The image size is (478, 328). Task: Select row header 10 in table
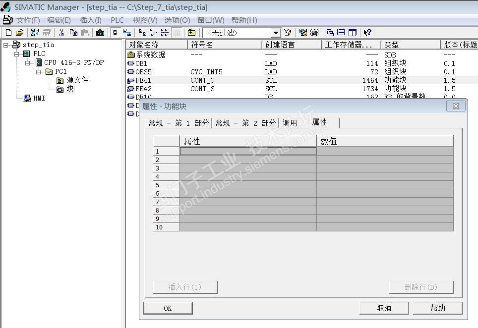(x=167, y=227)
